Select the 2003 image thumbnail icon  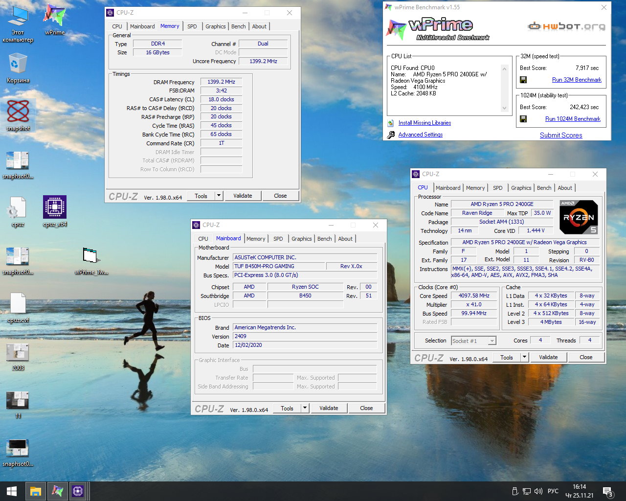[18, 356]
